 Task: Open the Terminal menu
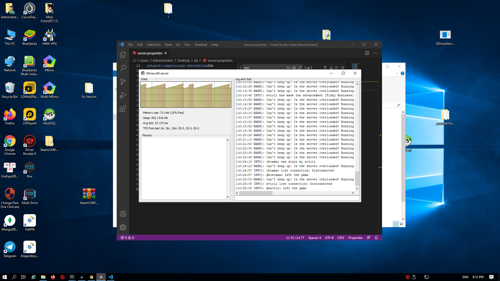click(201, 45)
